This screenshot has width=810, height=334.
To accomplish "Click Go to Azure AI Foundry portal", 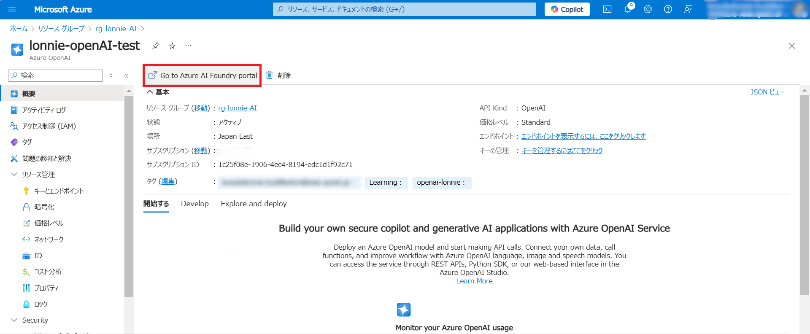I will [x=202, y=75].
